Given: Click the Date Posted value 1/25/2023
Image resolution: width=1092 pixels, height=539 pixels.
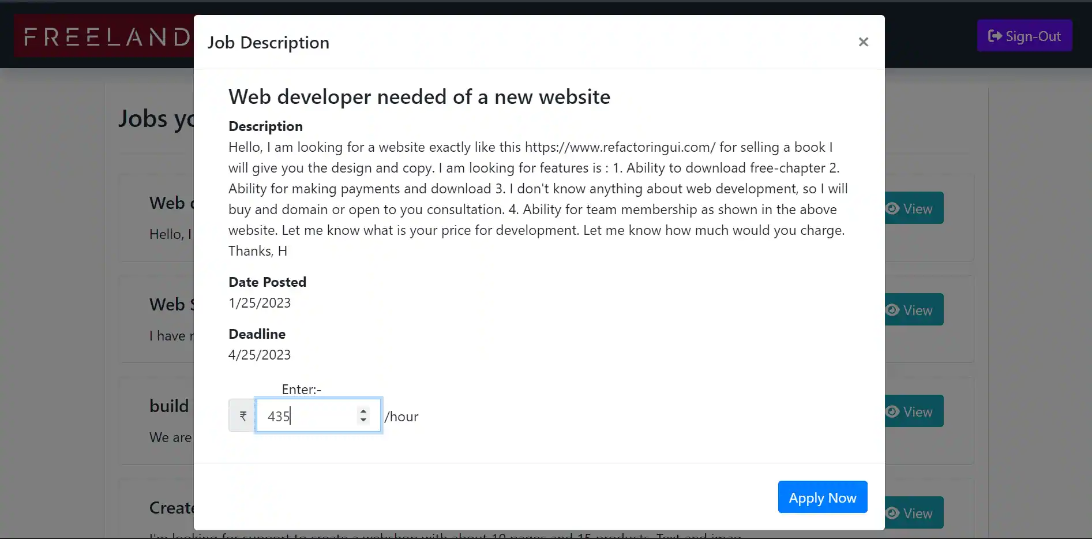Looking at the screenshot, I should pos(260,303).
